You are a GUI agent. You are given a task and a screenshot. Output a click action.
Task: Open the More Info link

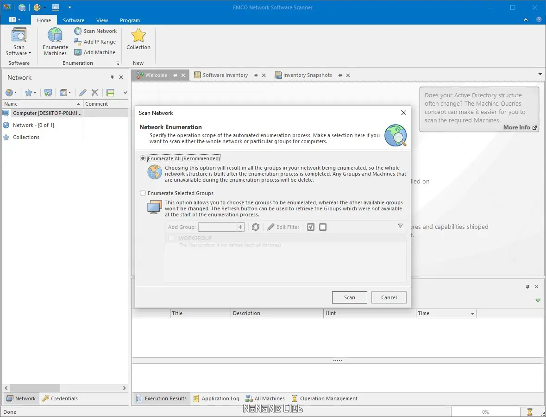coord(520,127)
